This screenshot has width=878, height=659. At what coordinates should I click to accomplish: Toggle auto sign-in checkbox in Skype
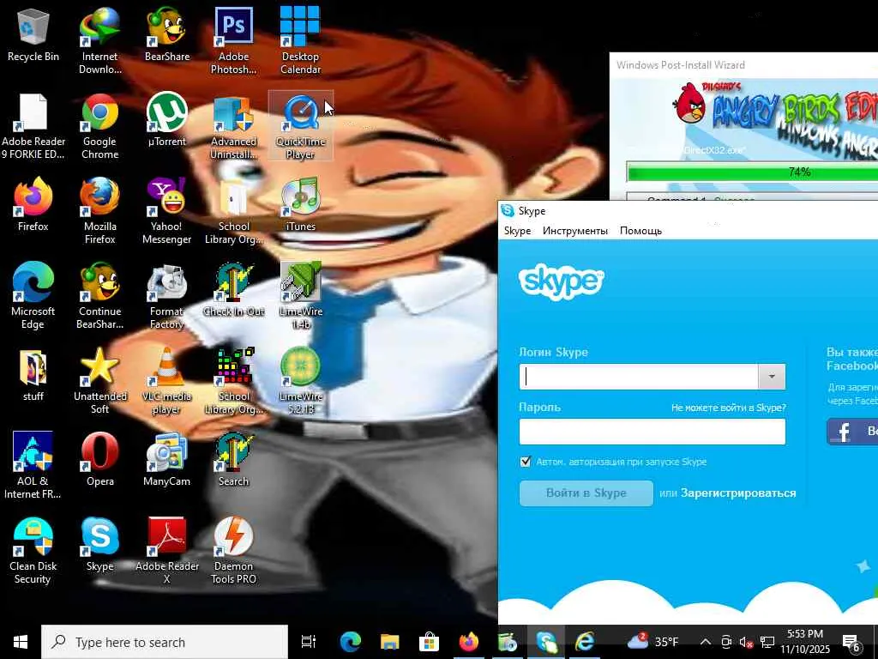(526, 462)
